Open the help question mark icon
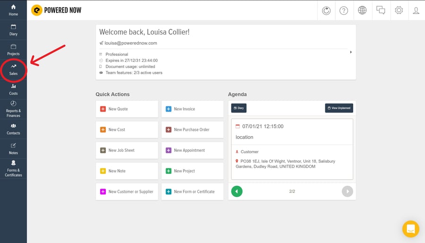The height and width of the screenshot is (243, 425). point(344,10)
